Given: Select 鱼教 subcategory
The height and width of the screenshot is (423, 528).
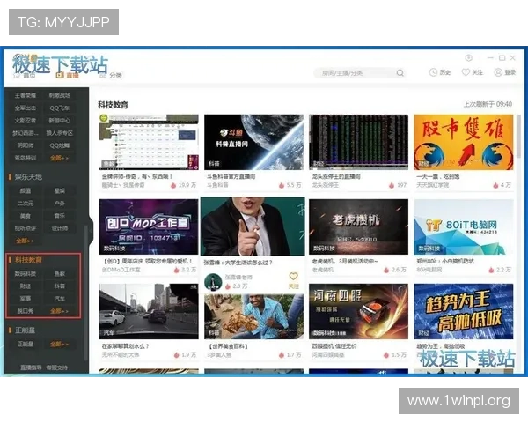Looking at the screenshot, I should (60, 273).
